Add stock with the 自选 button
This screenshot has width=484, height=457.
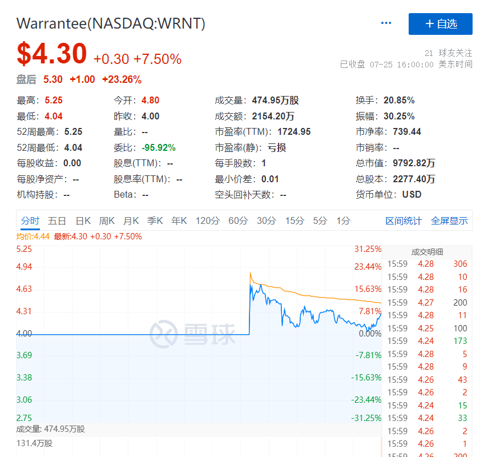point(440,24)
